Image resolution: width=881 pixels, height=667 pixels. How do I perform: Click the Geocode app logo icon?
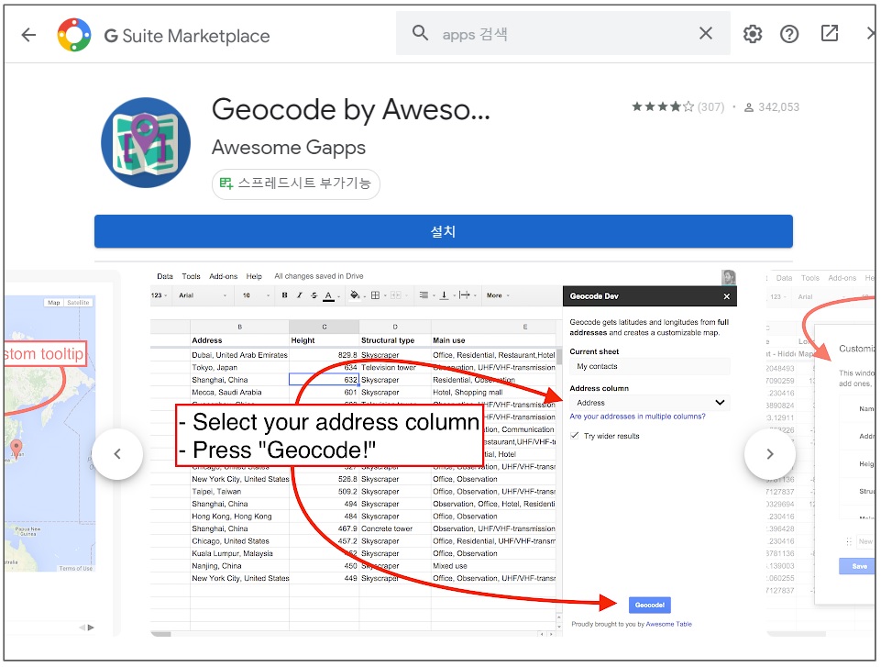click(146, 142)
